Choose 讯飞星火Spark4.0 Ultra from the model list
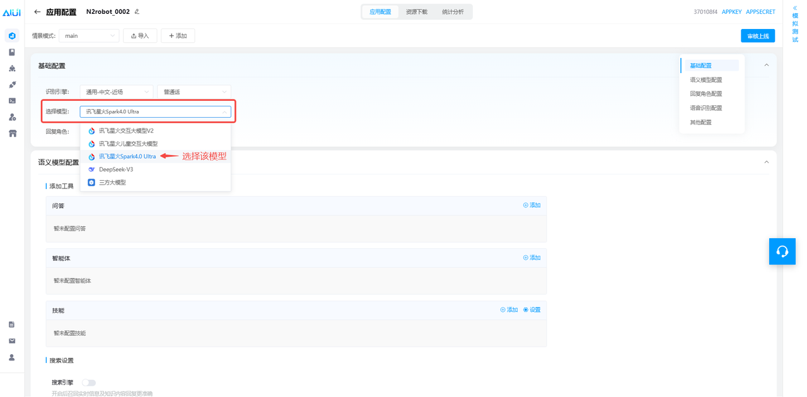 155,156
